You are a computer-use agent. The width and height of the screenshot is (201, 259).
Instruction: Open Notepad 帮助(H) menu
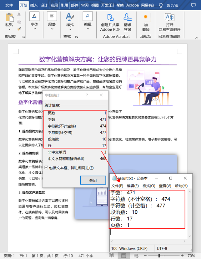(181, 186)
